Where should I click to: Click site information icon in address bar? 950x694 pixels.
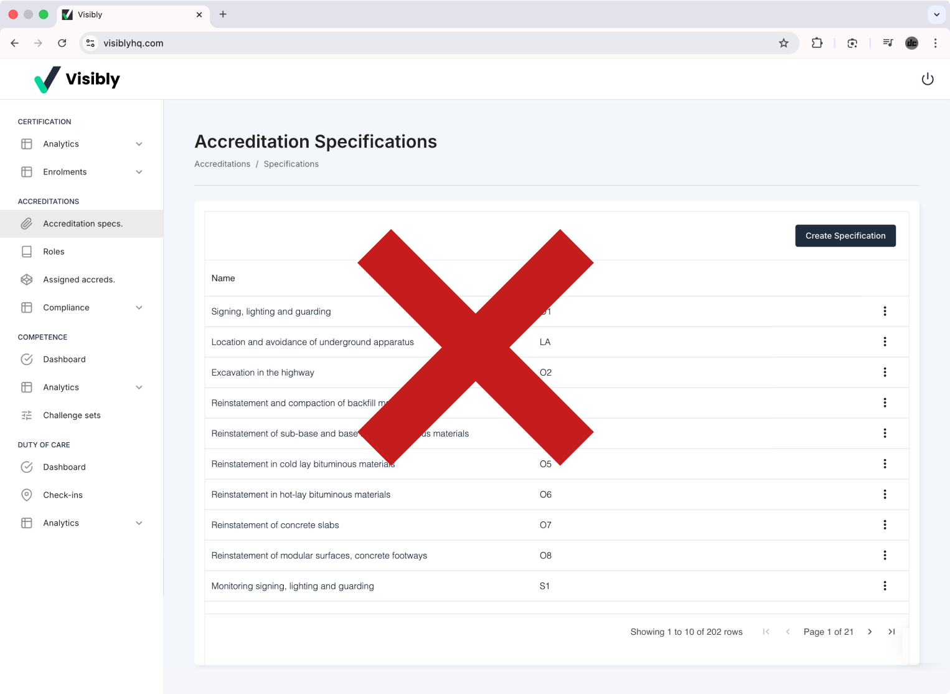[x=91, y=43]
